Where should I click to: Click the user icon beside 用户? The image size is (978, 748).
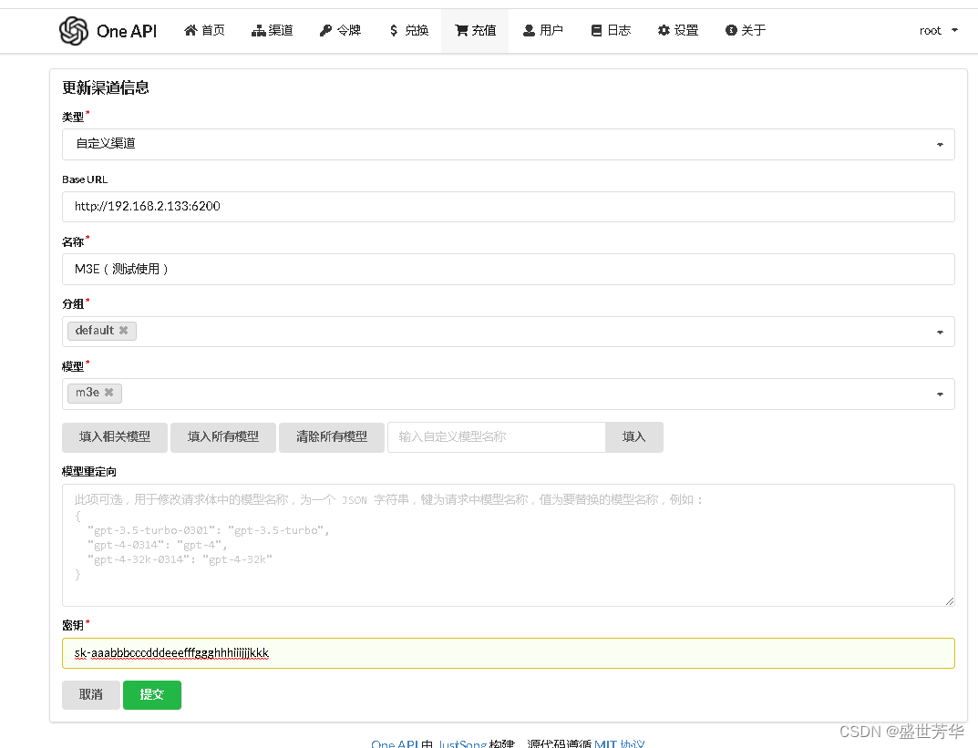pyautogui.click(x=529, y=29)
